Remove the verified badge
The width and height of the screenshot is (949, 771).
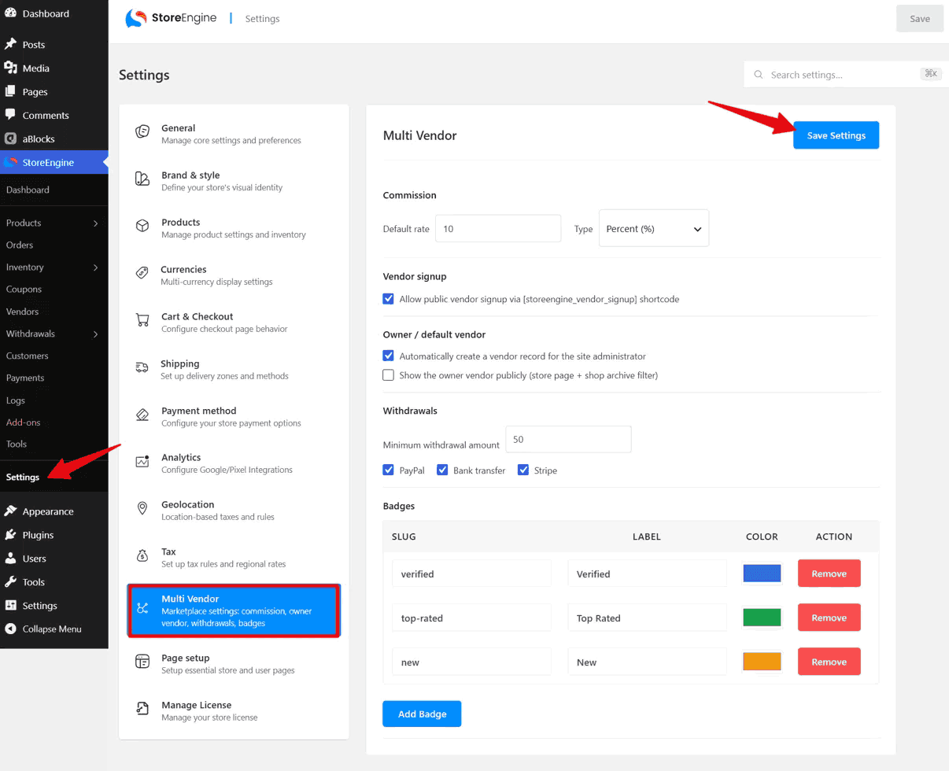pyautogui.click(x=829, y=574)
